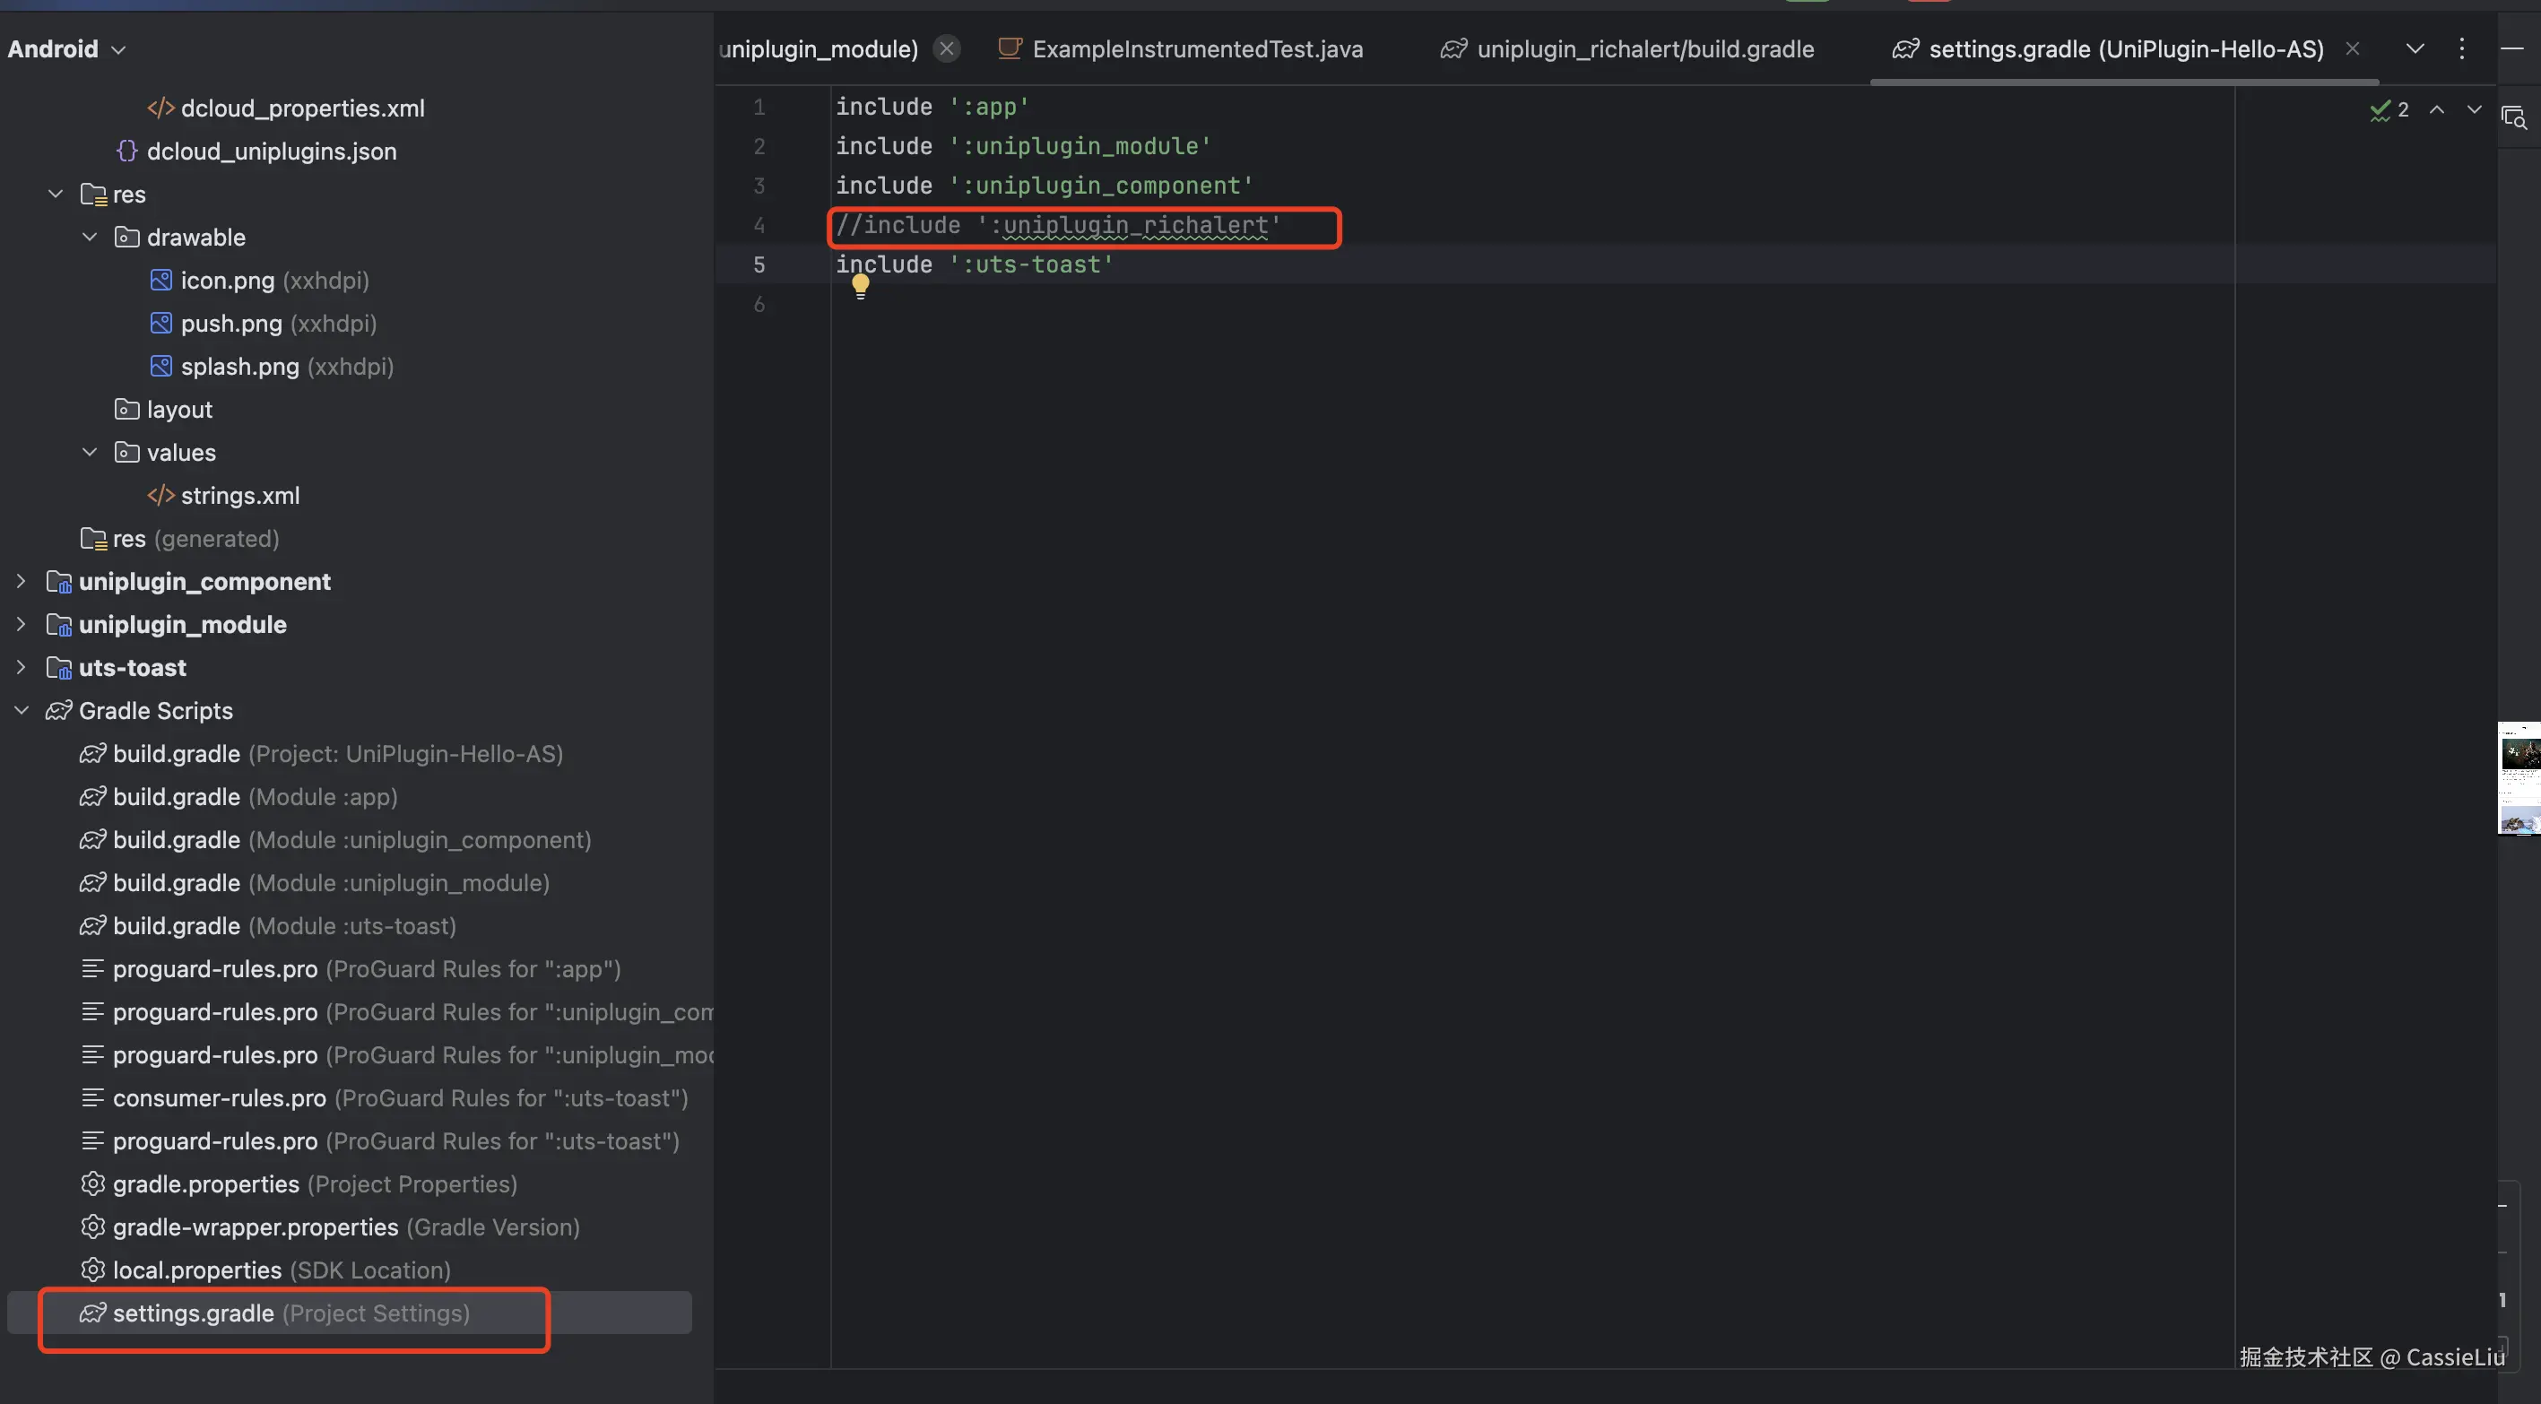2541x1404 pixels.
Task: Jump to next highlighted problem arrow
Action: pos(2474,109)
